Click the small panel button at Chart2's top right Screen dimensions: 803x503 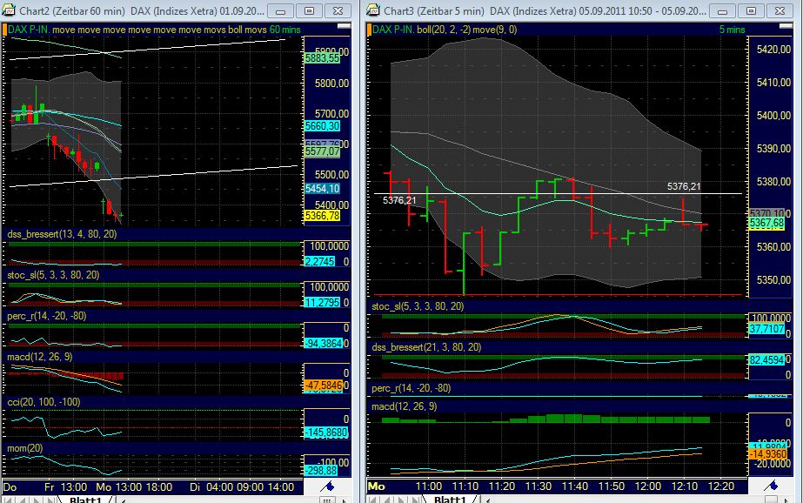(345, 26)
